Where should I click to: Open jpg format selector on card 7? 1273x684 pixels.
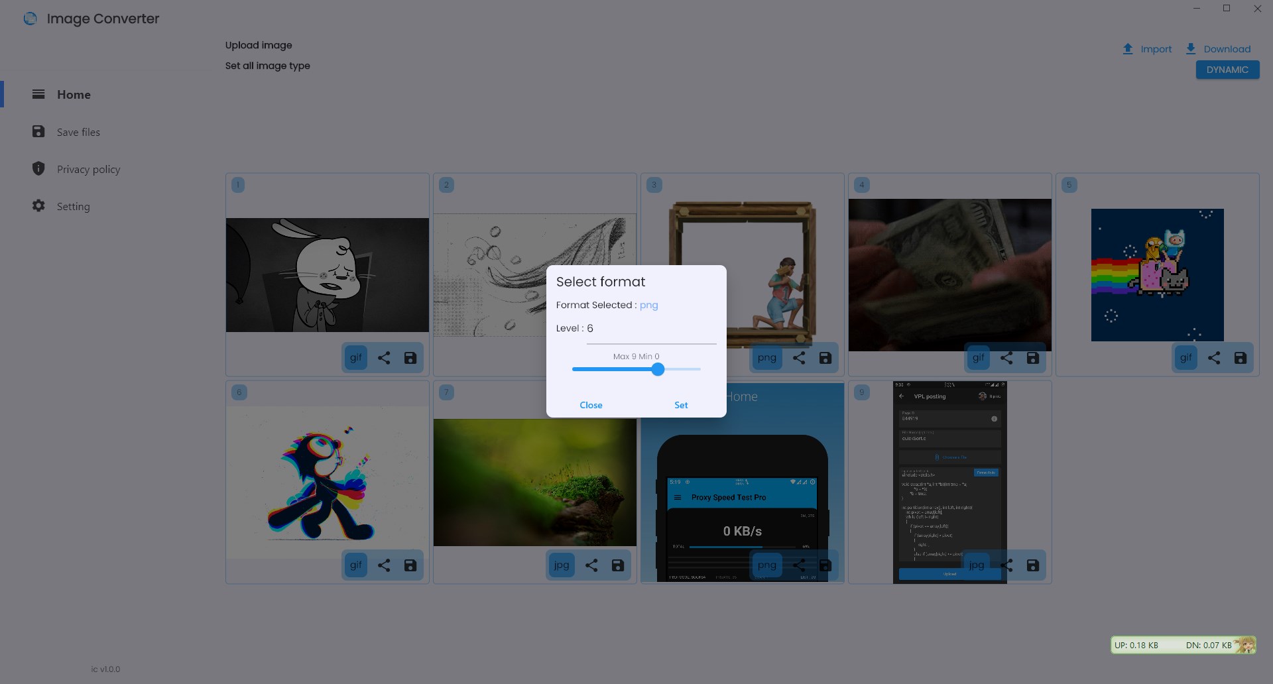click(562, 565)
